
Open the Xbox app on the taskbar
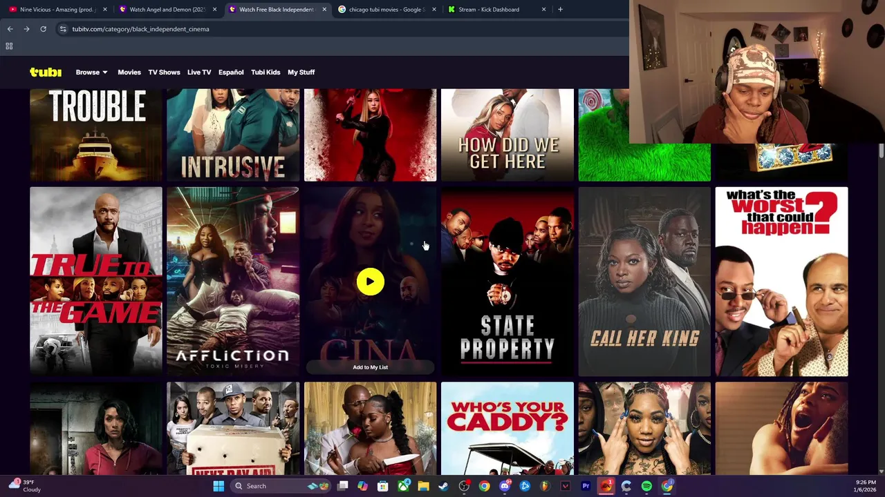point(403,486)
